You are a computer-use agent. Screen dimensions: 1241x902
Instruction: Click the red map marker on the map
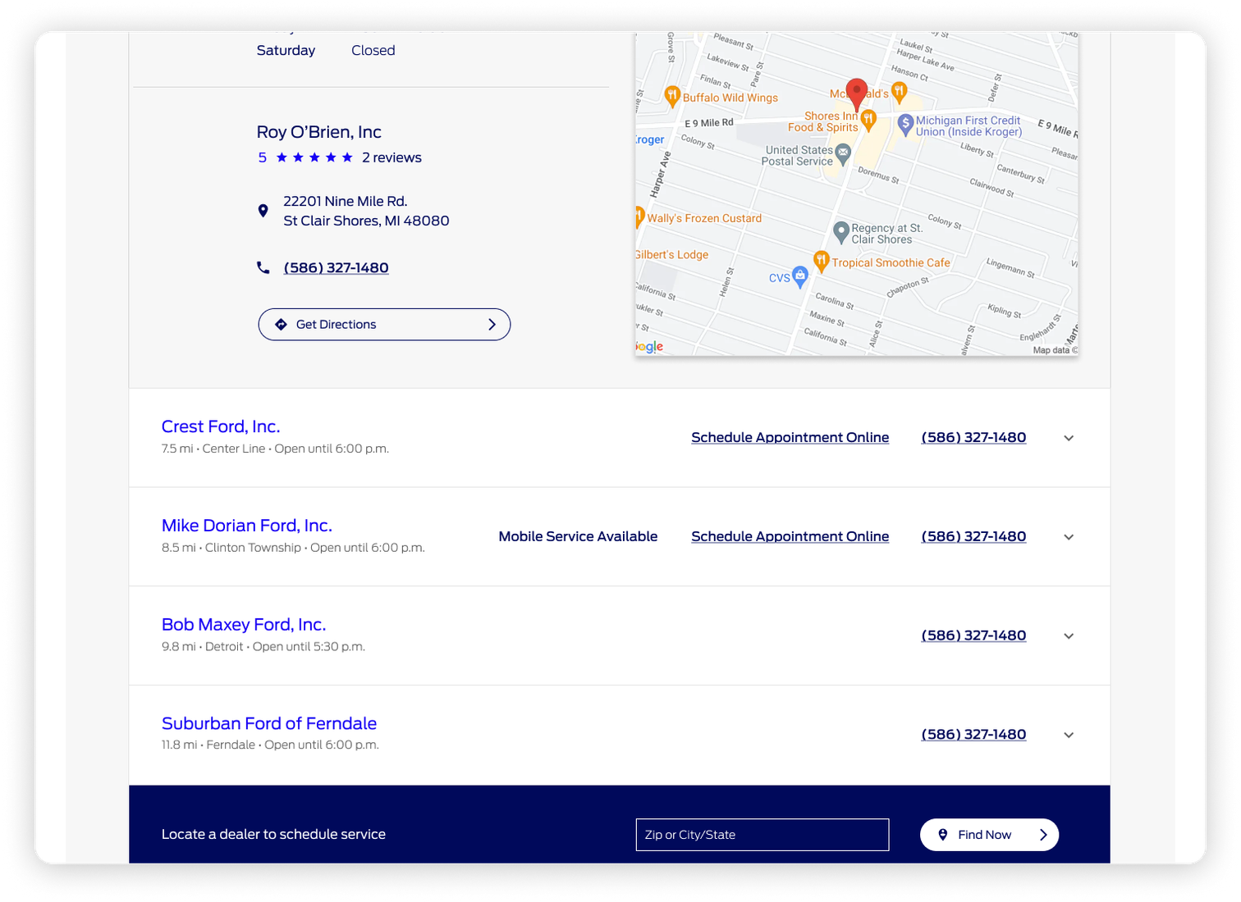[856, 95]
